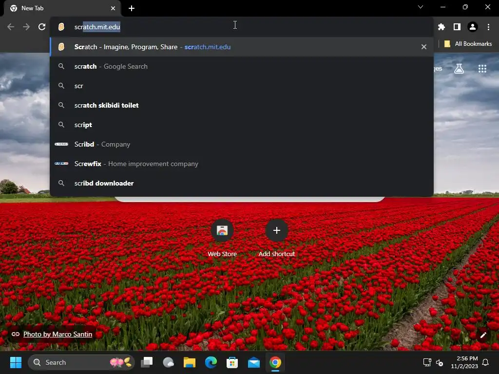The height and width of the screenshot is (374, 499).
Task: Open the Web Store shortcut
Action: point(222,238)
